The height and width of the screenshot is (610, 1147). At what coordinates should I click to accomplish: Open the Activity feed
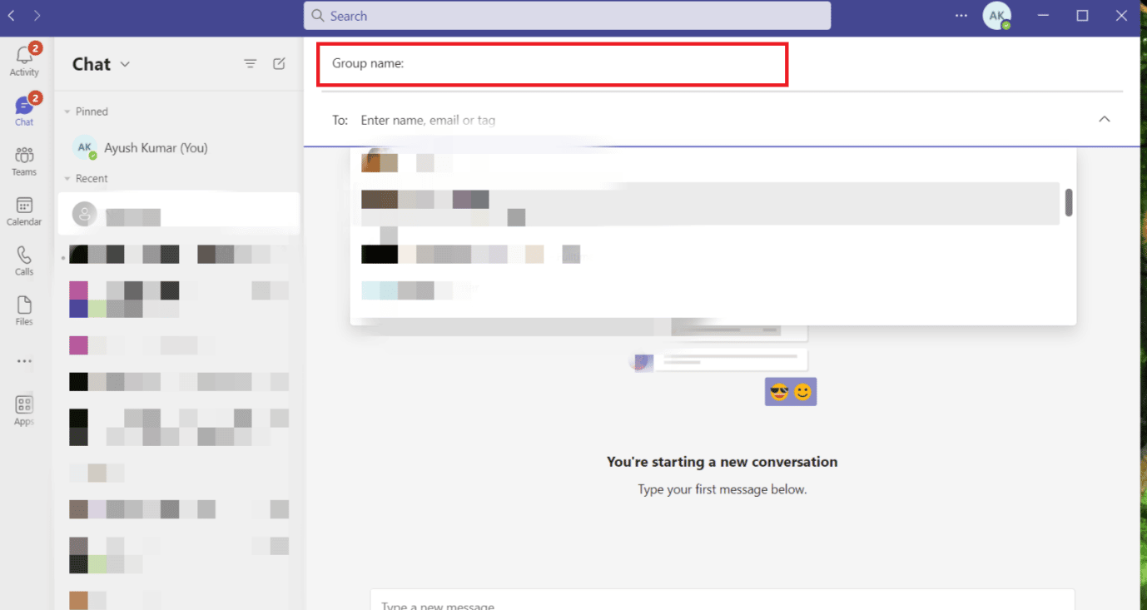pos(24,60)
